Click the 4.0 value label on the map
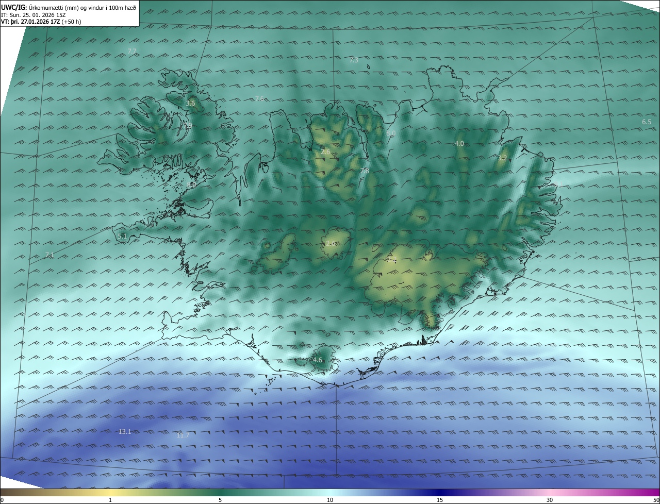Screen dimensions: 660x504 pyautogui.click(x=459, y=143)
